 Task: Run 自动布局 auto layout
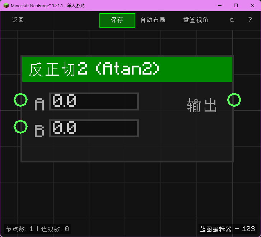point(153,20)
